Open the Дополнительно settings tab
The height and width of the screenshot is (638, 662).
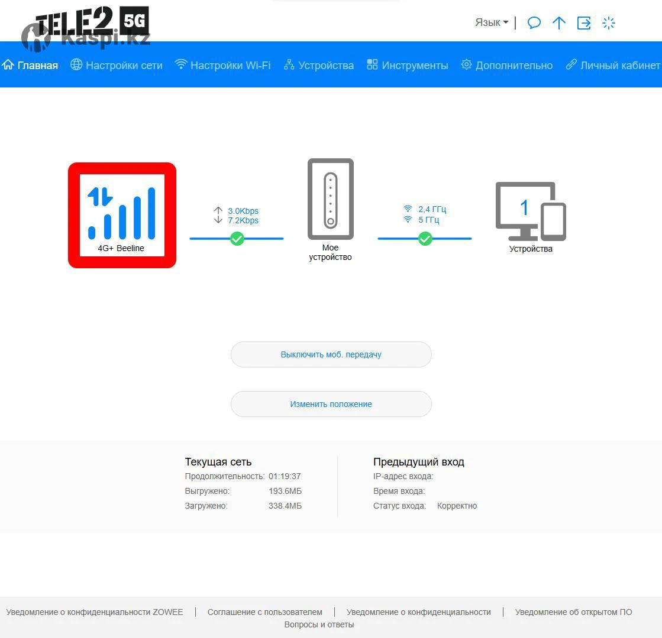[x=507, y=65]
